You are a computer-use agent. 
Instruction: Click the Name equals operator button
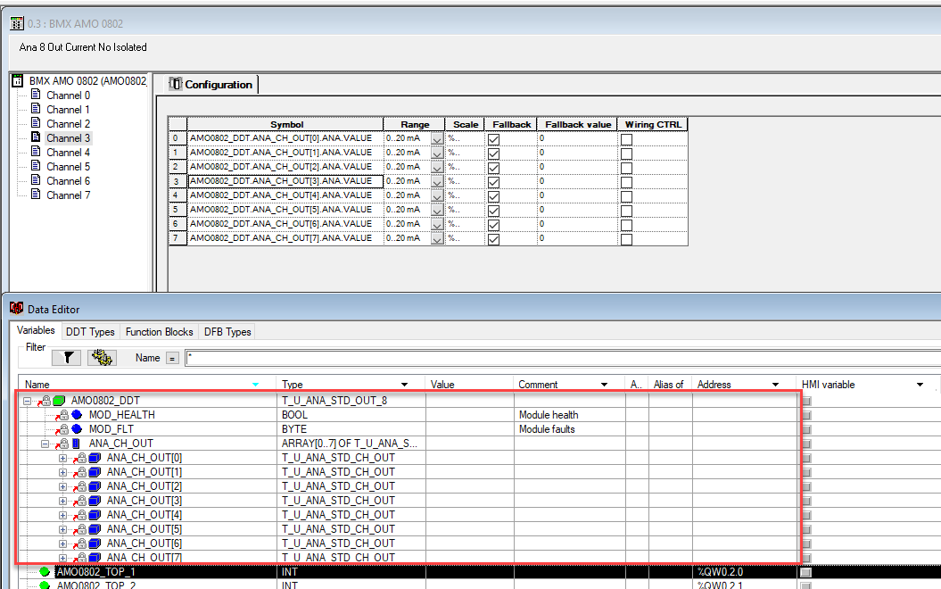pyautogui.click(x=172, y=359)
